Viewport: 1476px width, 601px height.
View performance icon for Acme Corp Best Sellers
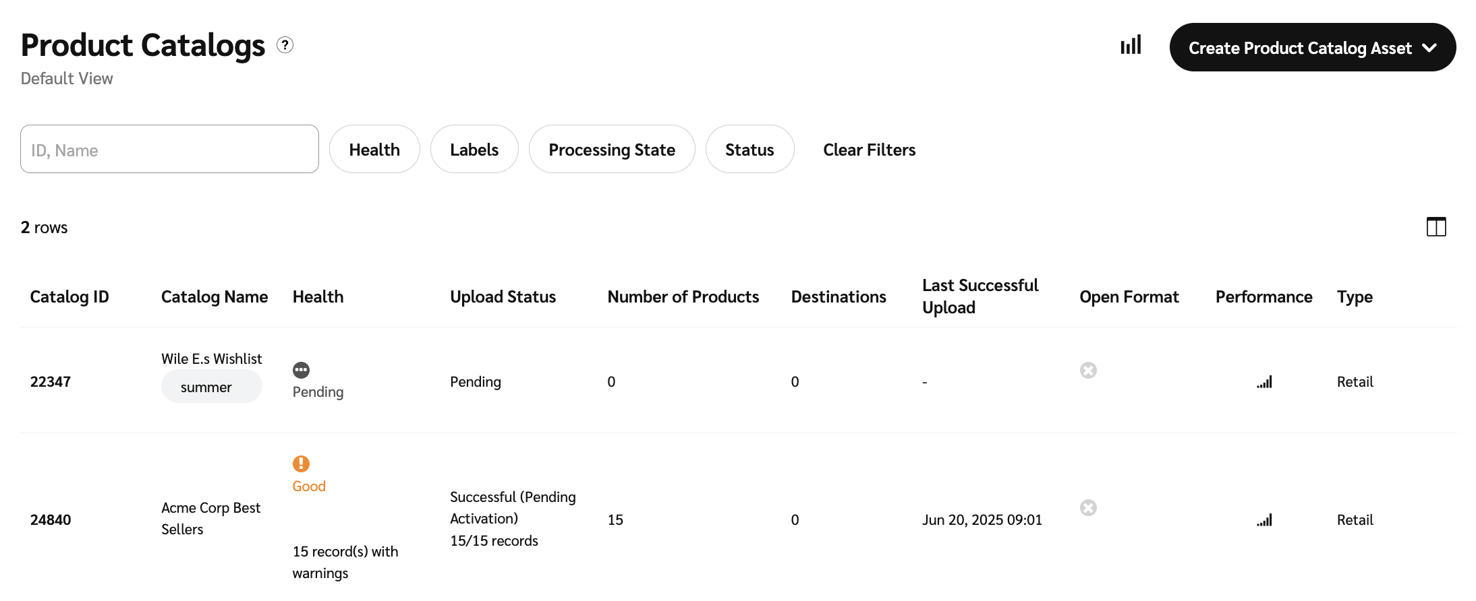click(x=1264, y=520)
